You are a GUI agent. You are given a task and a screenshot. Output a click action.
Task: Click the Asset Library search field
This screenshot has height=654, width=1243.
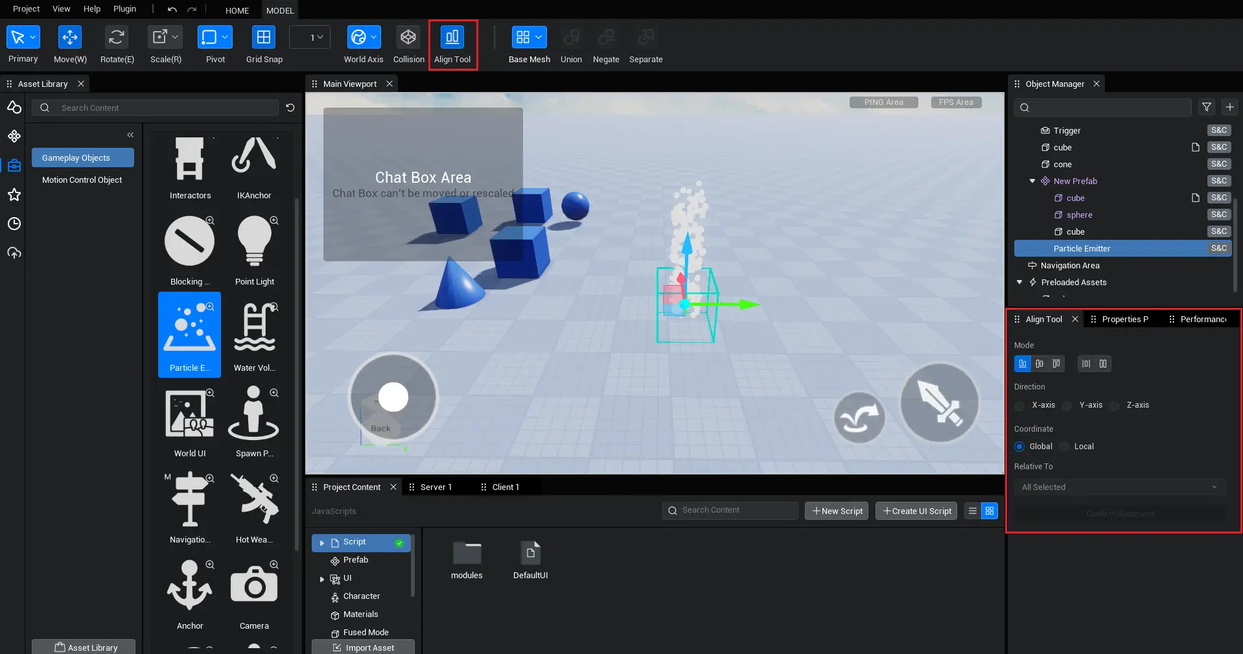pos(156,108)
